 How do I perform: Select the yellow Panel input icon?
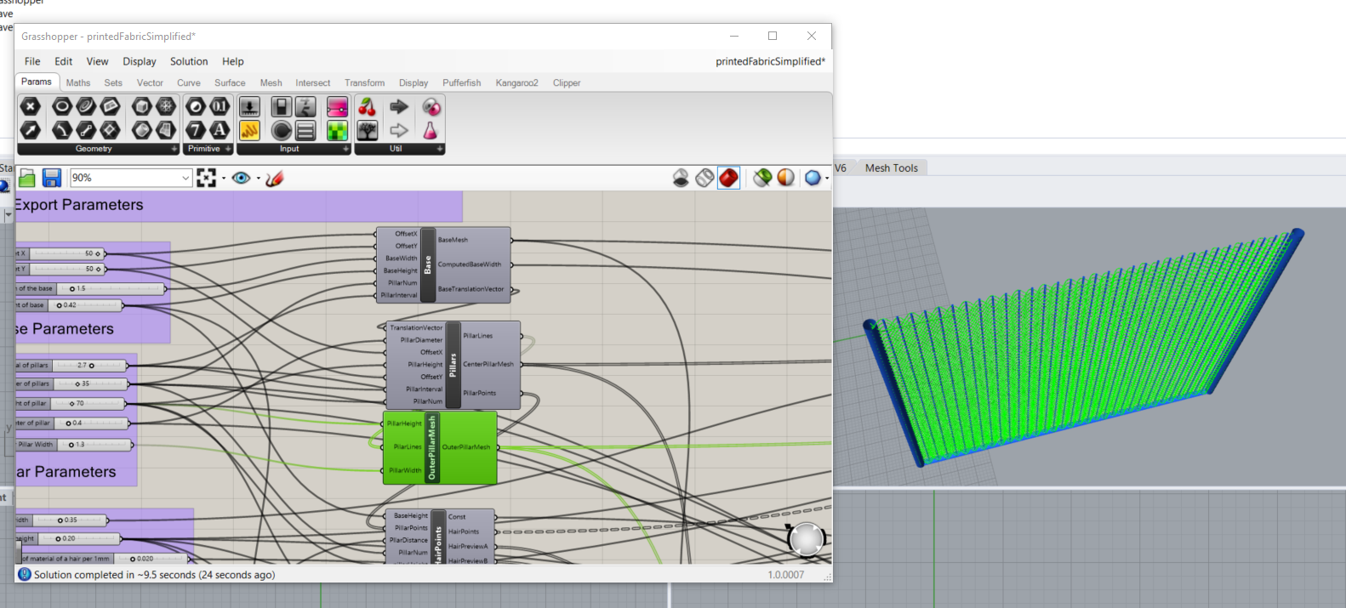tap(249, 130)
